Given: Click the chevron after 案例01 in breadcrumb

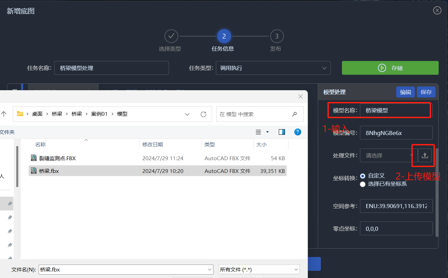Looking at the screenshot, I should point(113,114).
